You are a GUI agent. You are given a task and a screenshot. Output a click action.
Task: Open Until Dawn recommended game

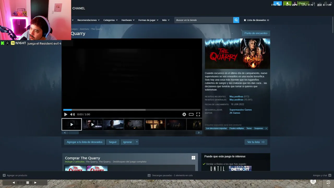218,169
